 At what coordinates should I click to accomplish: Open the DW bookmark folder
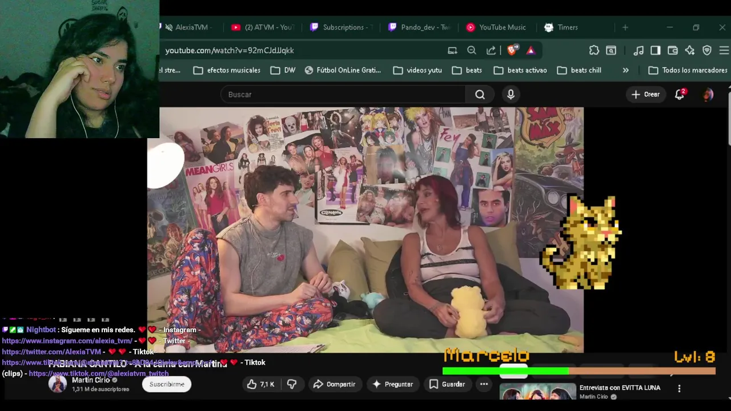pos(283,70)
